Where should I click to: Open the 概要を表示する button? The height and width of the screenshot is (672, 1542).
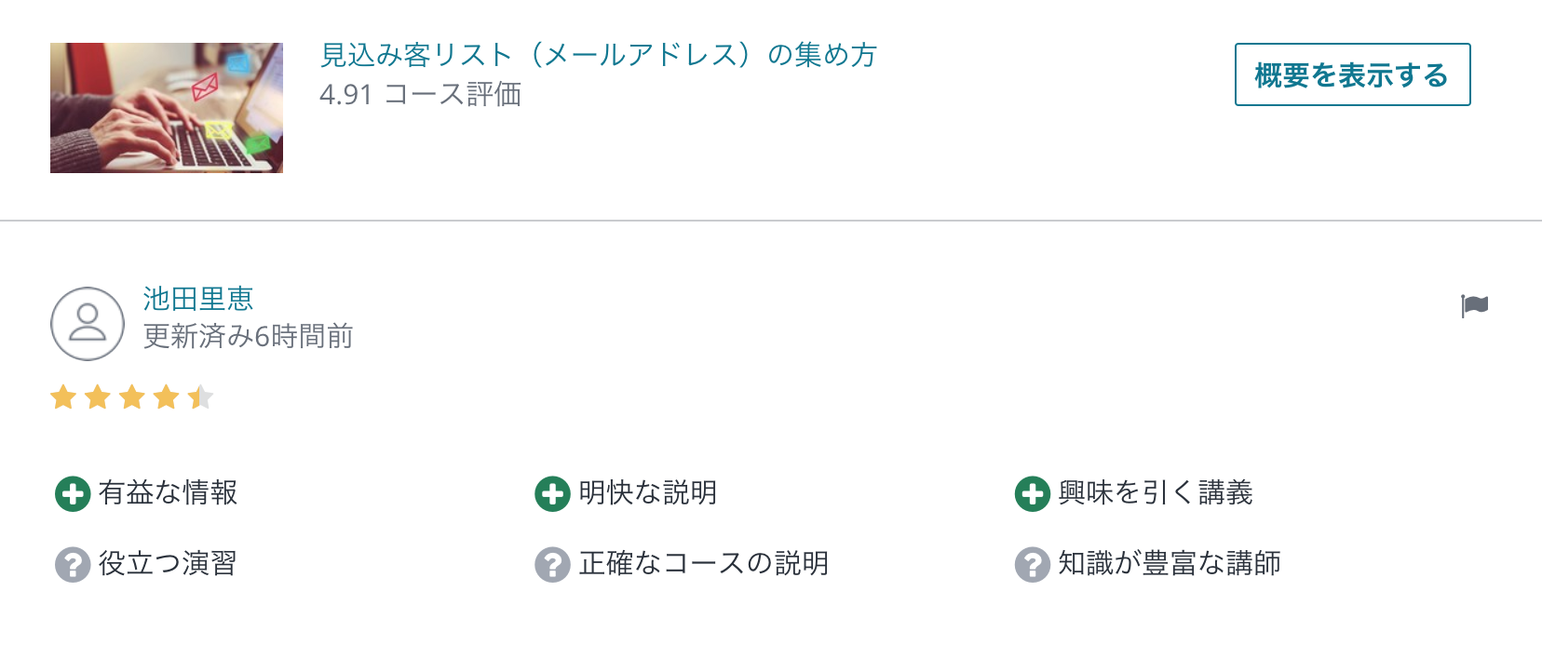point(1352,74)
